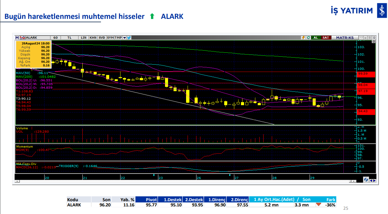This screenshot has height=214, width=388.
Task: Open the 60 minute period selector
Action: (56, 38)
